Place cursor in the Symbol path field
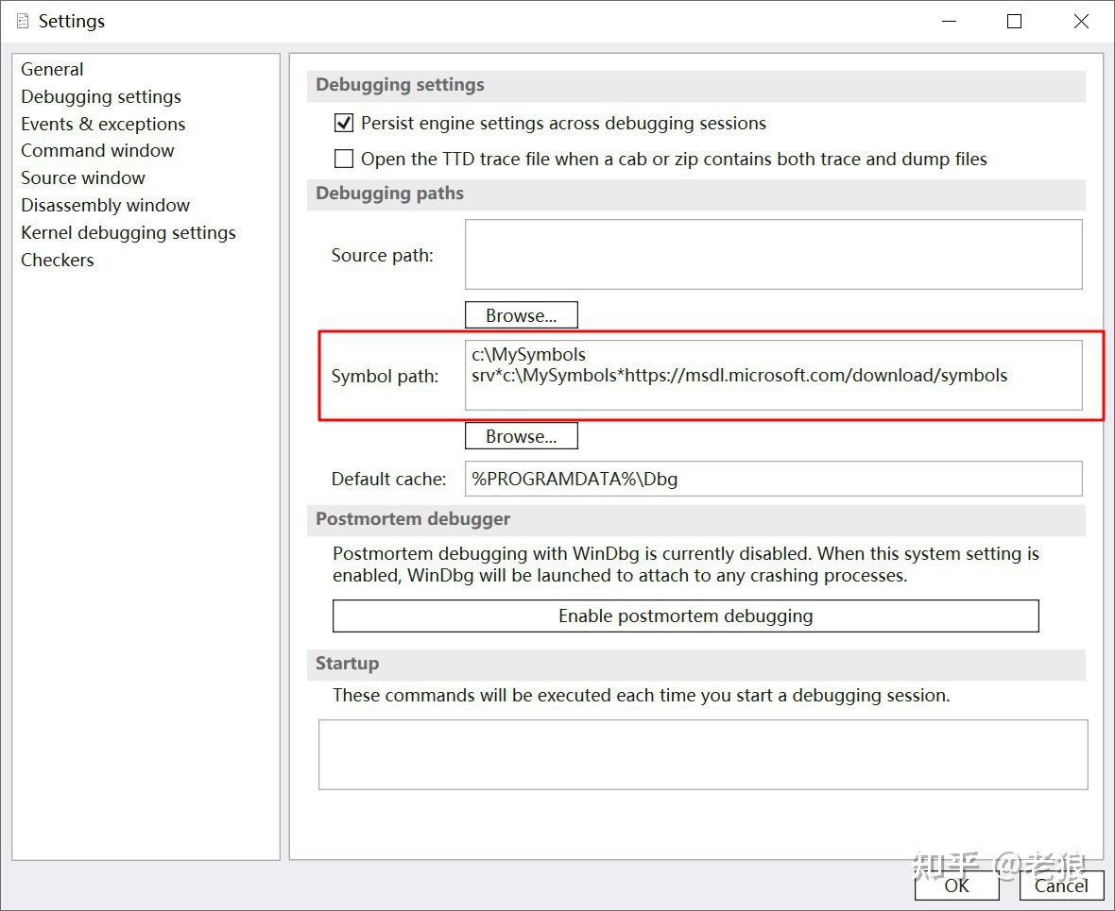This screenshot has width=1115, height=911. point(773,375)
